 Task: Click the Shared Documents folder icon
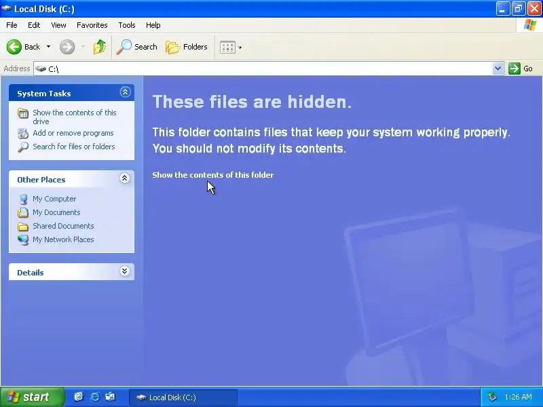(23, 227)
